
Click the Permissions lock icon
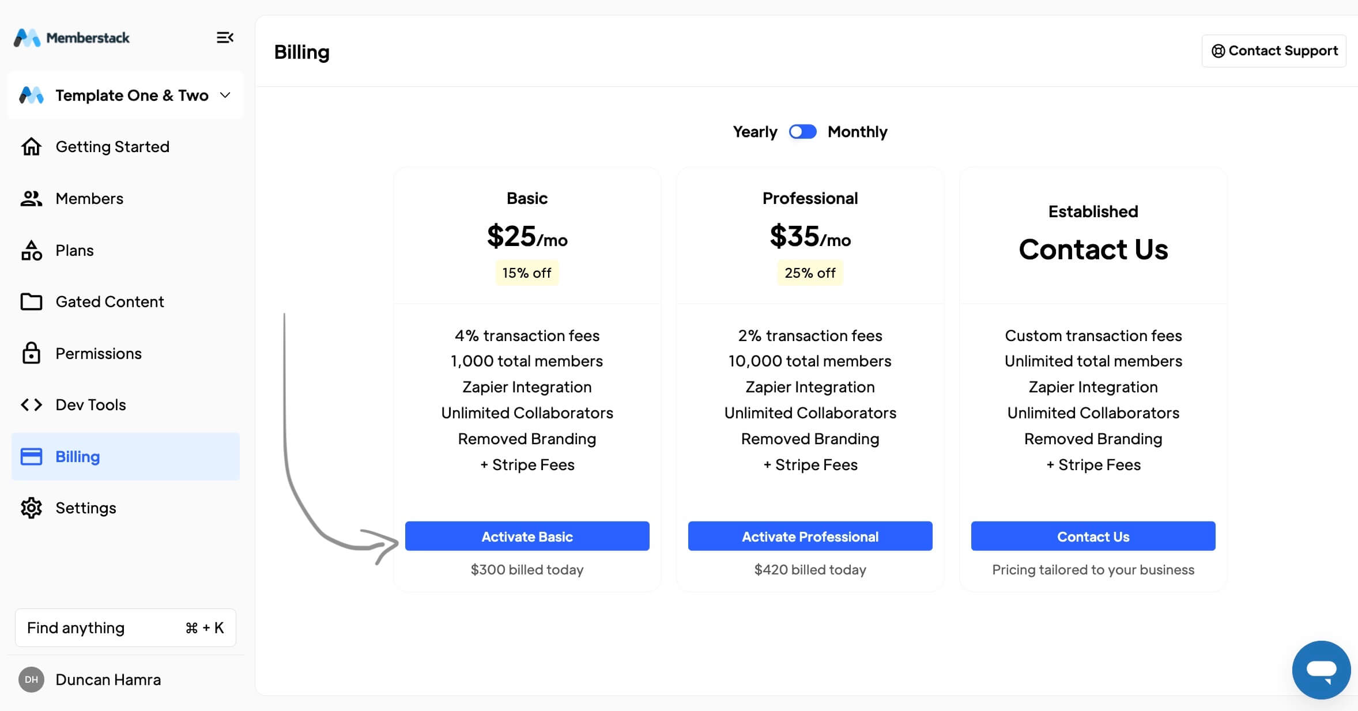[31, 353]
